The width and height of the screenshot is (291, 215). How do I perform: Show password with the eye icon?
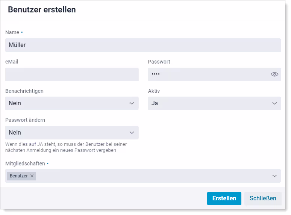[x=274, y=74]
